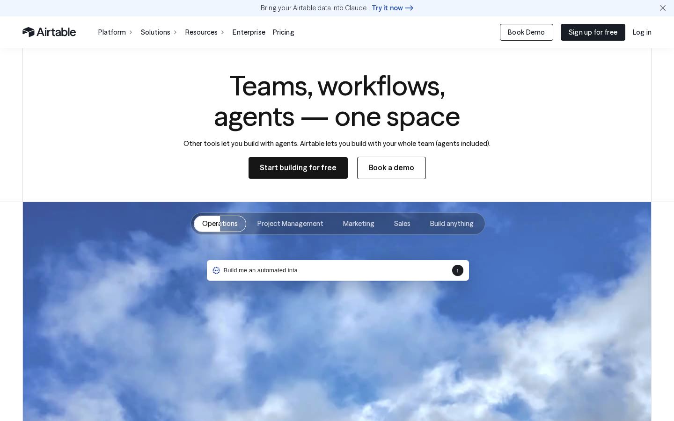Switch to the Sales tab
This screenshot has height=421, width=674.
point(402,224)
